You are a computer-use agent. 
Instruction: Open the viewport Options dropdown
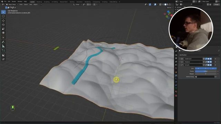[170, 8]
